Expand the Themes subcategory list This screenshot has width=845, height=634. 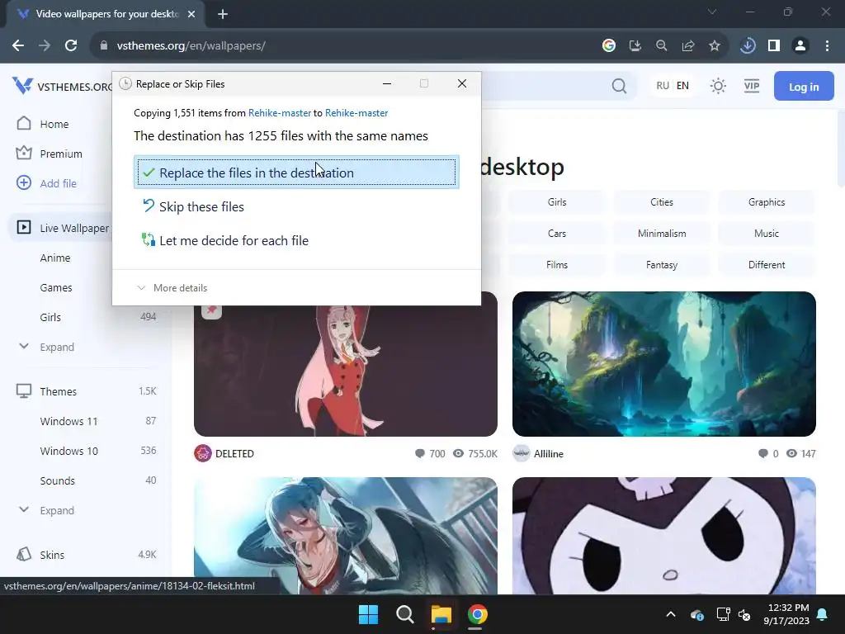[57, 510]
